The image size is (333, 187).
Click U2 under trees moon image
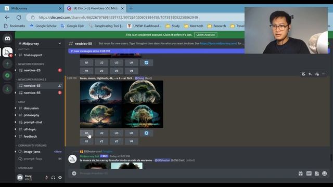coord(101,133)
